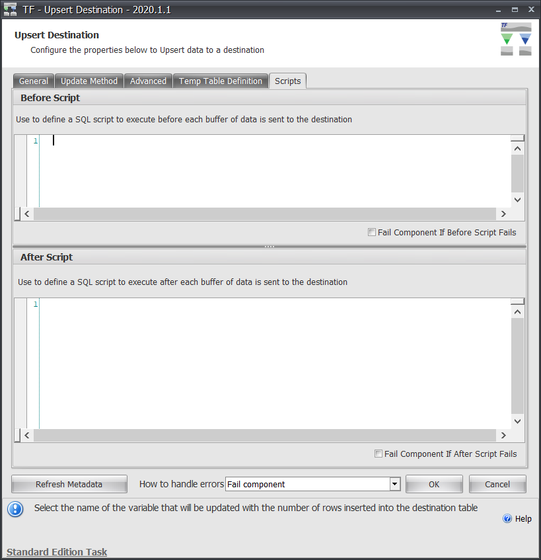Switch to the Advanced tab
Image resolution: width=541 pixels, height=560 pixels.
pyautogui.click(x=148, y=81)
